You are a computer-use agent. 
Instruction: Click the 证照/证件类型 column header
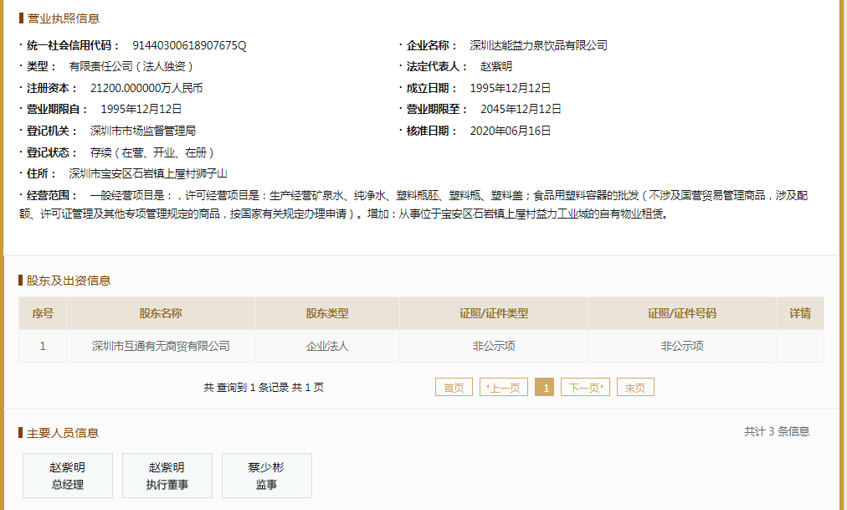coord(494,313)
